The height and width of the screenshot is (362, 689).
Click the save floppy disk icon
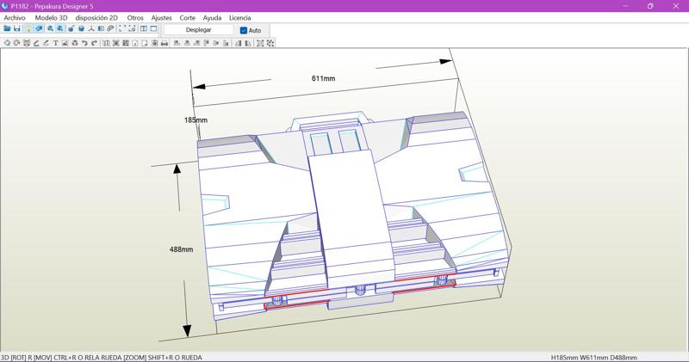pyautogui.click(x=17, y=29)
